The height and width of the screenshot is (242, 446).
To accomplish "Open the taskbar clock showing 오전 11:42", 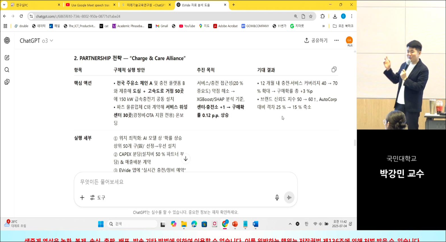I will [x=339, y=224].
